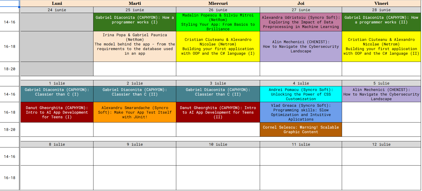Viewport: 422px width, 191px height.
Task: Click the 28 iunie date cell
Action: click(x=381, y=10)
